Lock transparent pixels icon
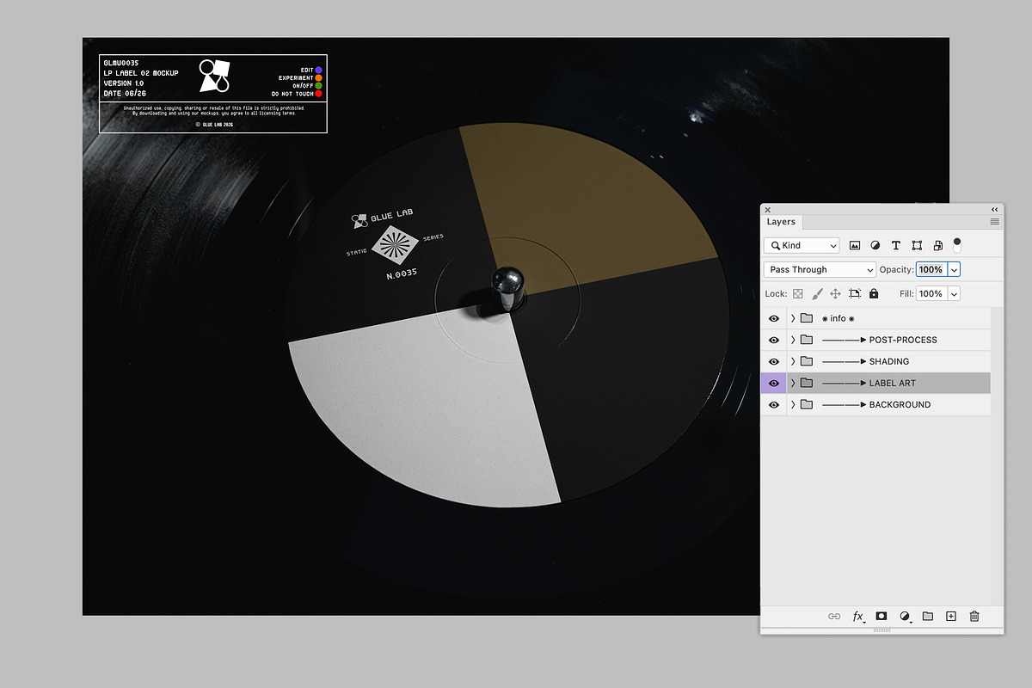1032x688 pixels. (798, 293)
